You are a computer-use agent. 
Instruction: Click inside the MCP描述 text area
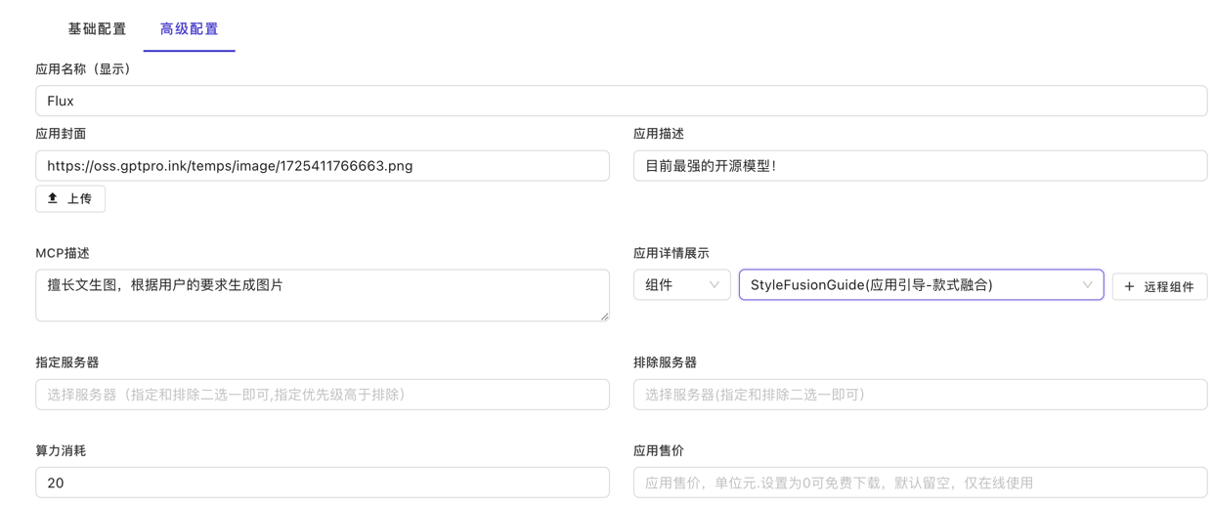(323, 295)
